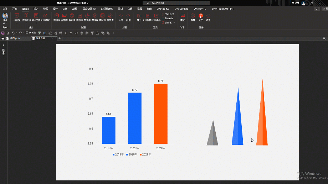Open the 插图库 illustration library
The width and height of the screenshot is (328, 184).
pyautogui.click(x=110, y=17)
